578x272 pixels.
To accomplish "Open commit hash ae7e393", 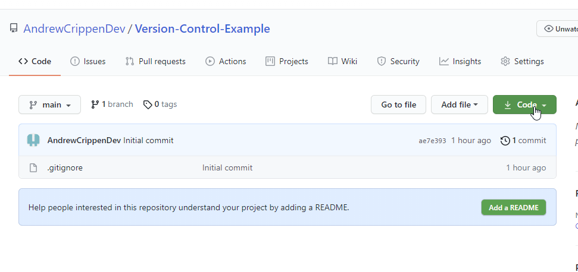I will click(432, 141).
